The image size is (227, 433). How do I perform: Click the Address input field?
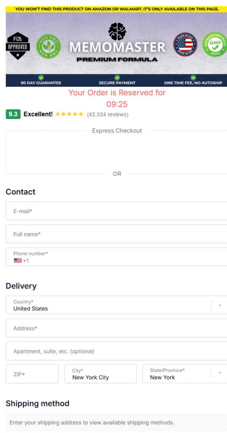tap(116, 328)
